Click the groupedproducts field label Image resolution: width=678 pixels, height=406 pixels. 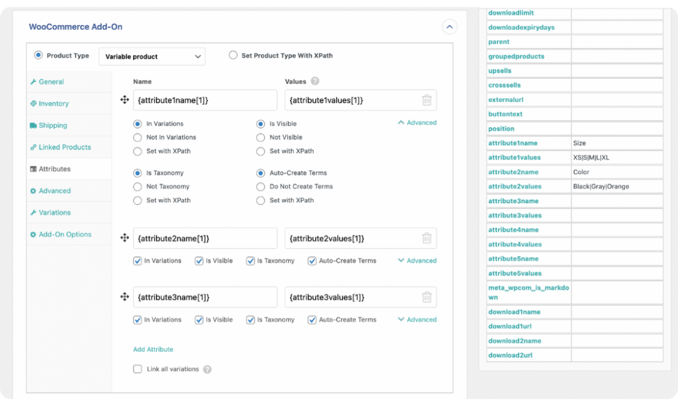click(516, 56)
